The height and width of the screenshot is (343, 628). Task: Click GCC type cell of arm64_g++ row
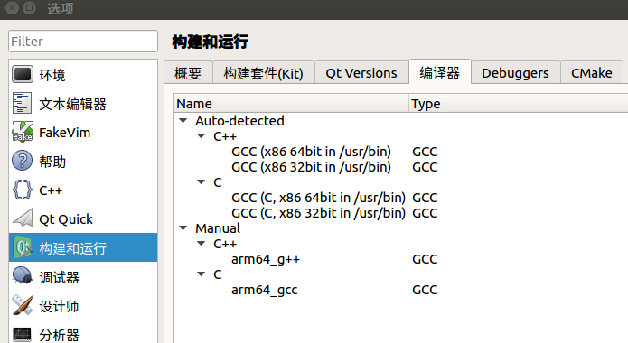(x=425, y=259)
